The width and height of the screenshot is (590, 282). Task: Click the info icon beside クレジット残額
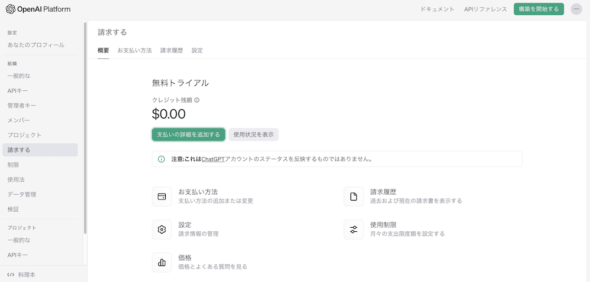(197, 100)
